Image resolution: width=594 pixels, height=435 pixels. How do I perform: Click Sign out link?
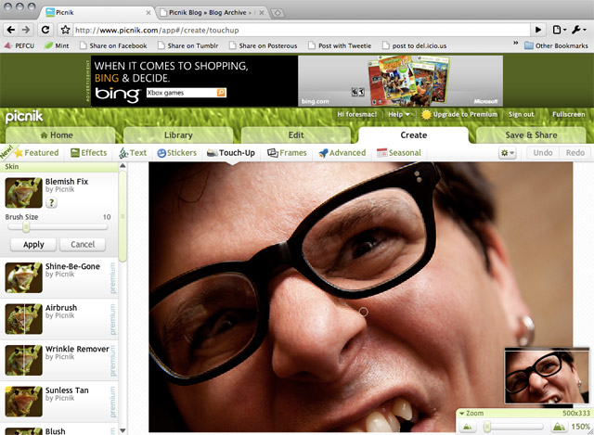point(522,114)
